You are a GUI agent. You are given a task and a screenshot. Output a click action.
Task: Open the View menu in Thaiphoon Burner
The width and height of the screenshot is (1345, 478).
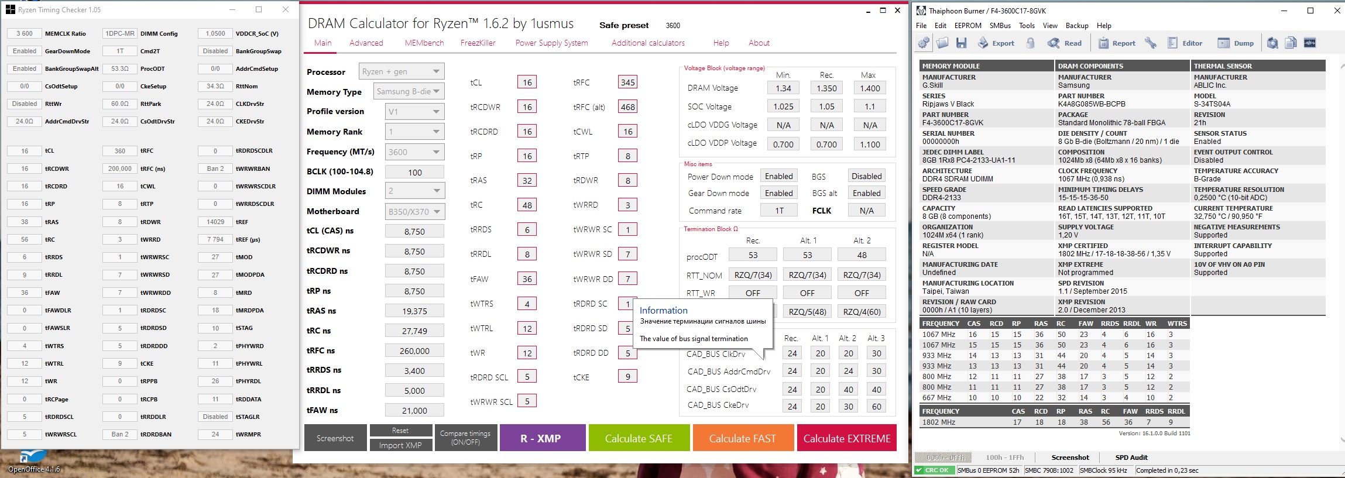click(x=1050, y=26)
